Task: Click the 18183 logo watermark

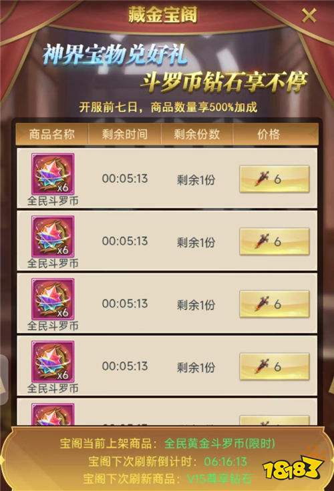Action: point(293,469)
